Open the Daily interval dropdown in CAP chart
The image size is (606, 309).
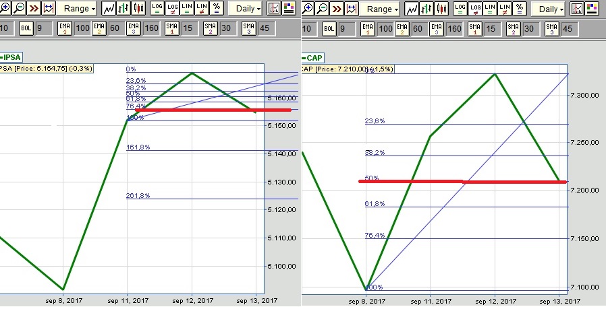coord(548,9)
